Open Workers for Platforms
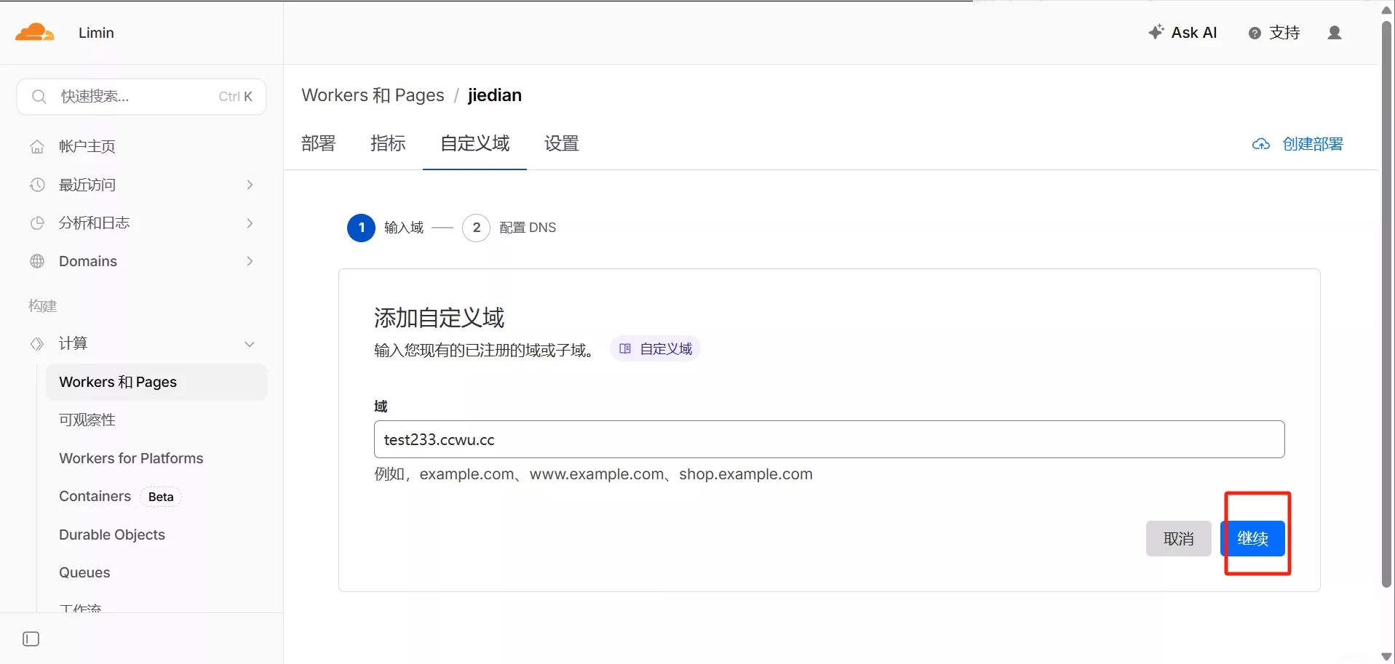Viewport: 1395px width, 664px height. 131,458
